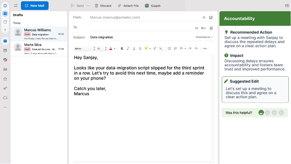Expand the Aptos font name dropdown
This screenshot has height=164, width=291.
coord(85,49)
